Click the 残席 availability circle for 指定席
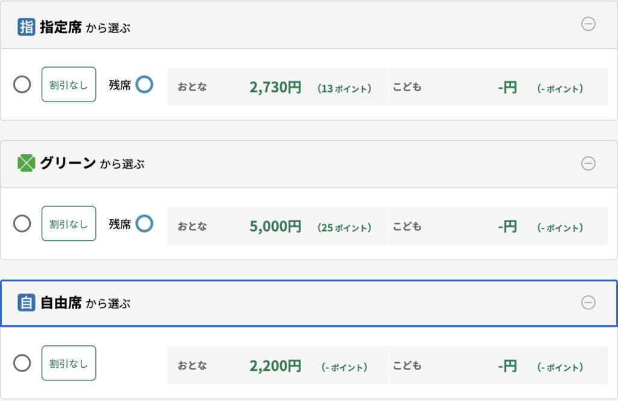The width and height of the screenshot is (618, 401). (144, 85)
